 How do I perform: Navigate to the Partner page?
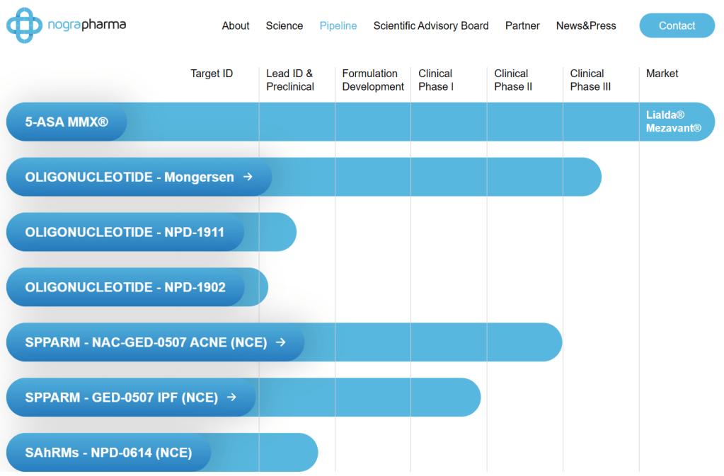pos(522,25)
